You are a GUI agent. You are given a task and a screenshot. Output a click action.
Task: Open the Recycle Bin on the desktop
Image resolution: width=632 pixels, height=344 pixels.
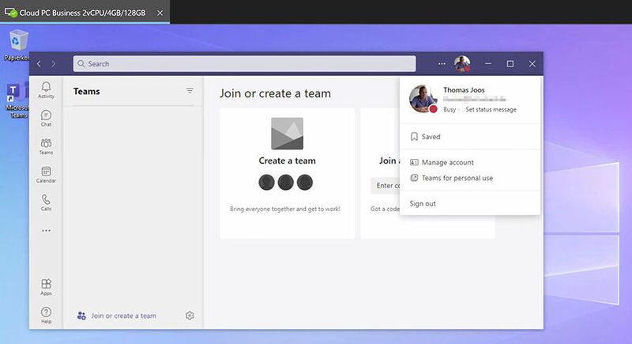pos(17,45)
